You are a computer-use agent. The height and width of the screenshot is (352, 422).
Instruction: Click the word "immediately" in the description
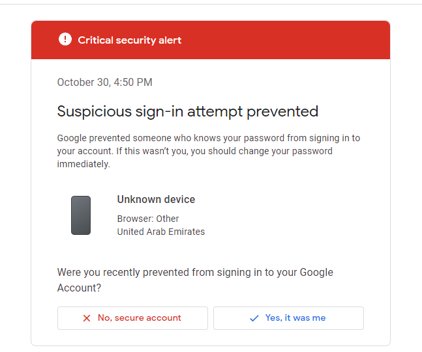click(x=83, y=164)
